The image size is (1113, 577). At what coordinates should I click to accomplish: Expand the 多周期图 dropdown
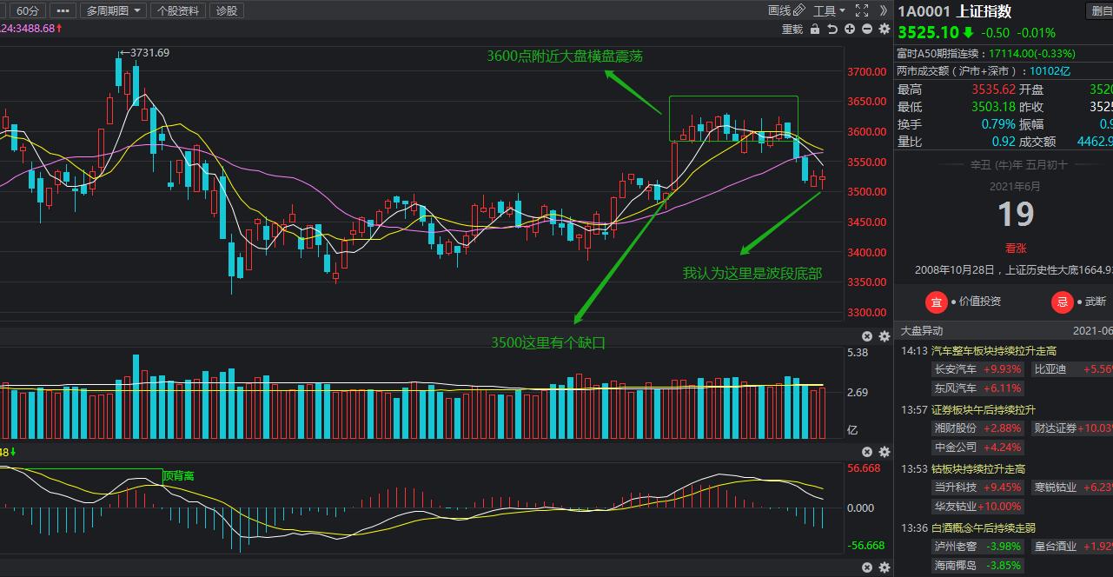pyautogui.click(x=114, y=10)
